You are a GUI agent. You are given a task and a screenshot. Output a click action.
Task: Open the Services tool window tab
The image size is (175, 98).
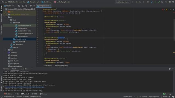point(43,94)
